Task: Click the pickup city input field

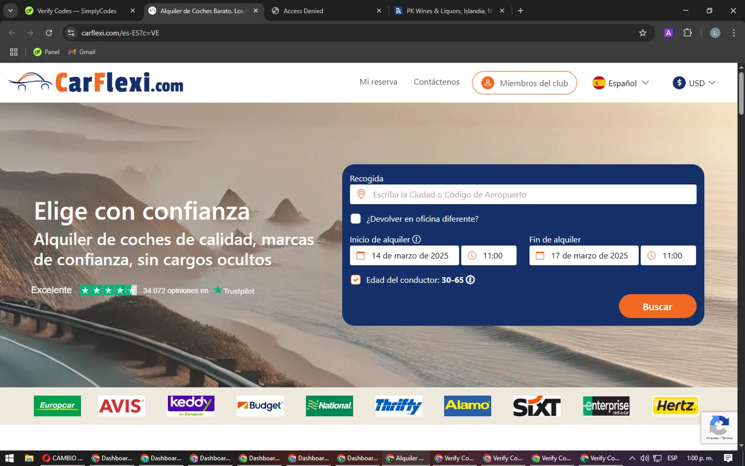Action: pos(523,194)
